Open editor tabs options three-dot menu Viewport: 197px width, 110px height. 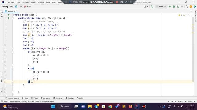coord(192,11)
